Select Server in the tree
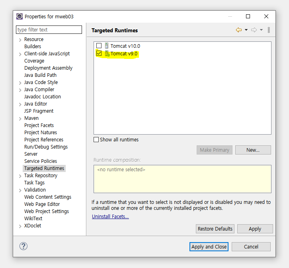289x268 pixels. (x=31, y=154)
